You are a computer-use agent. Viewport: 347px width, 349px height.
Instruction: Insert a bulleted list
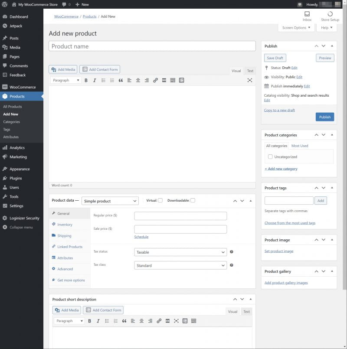pos(103,80)
